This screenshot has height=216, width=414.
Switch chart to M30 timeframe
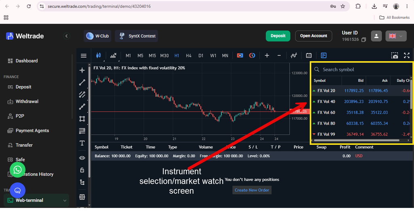(164, 55)
